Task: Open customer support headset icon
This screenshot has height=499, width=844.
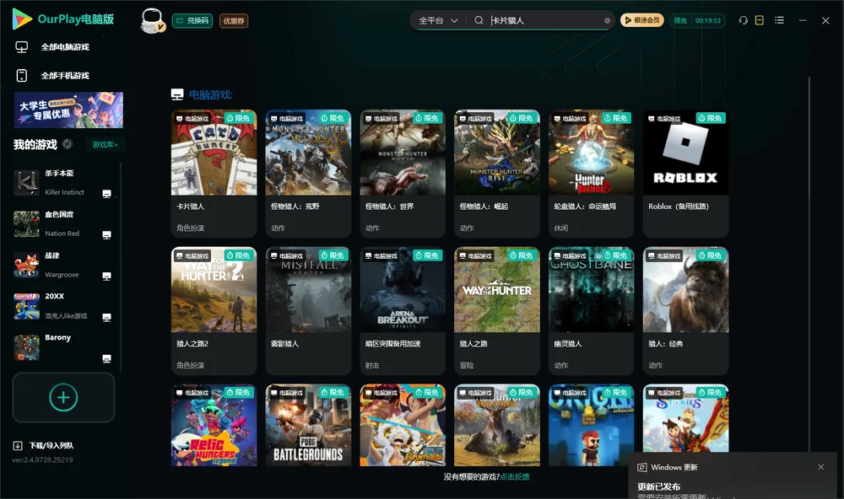Action: coord(744,20)
